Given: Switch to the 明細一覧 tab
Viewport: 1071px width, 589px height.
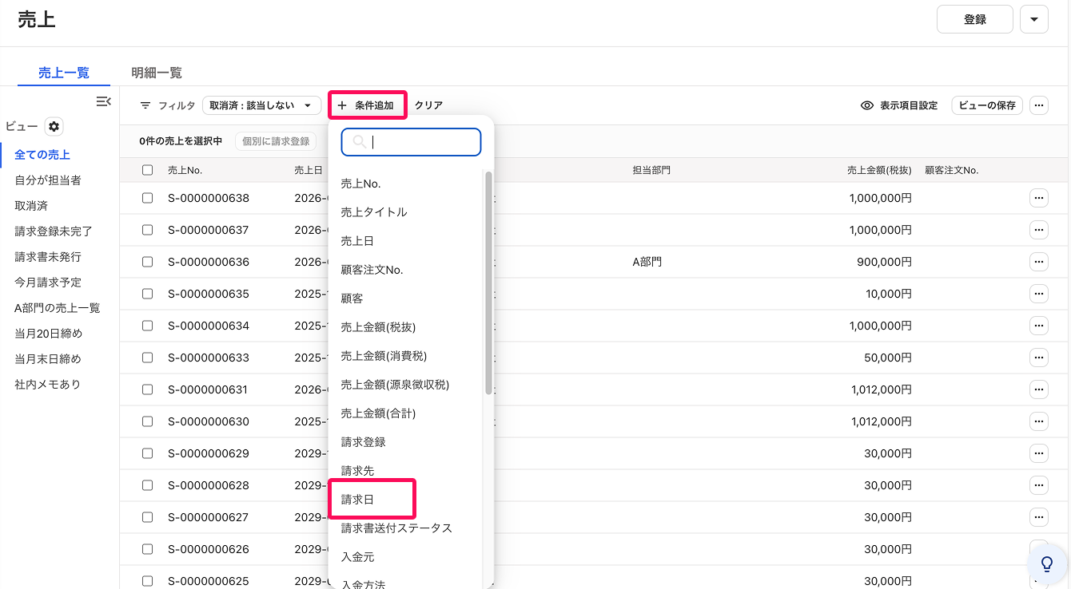Looking at the screenshot, I should (157, 73).
